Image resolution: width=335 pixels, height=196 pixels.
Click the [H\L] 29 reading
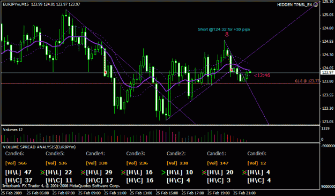[x=99, y=172]
